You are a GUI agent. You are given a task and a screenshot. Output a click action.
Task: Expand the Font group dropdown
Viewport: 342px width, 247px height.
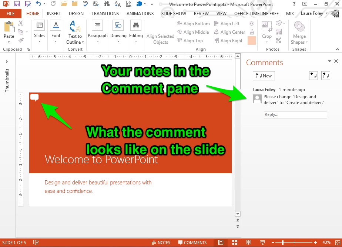point(56,41)
